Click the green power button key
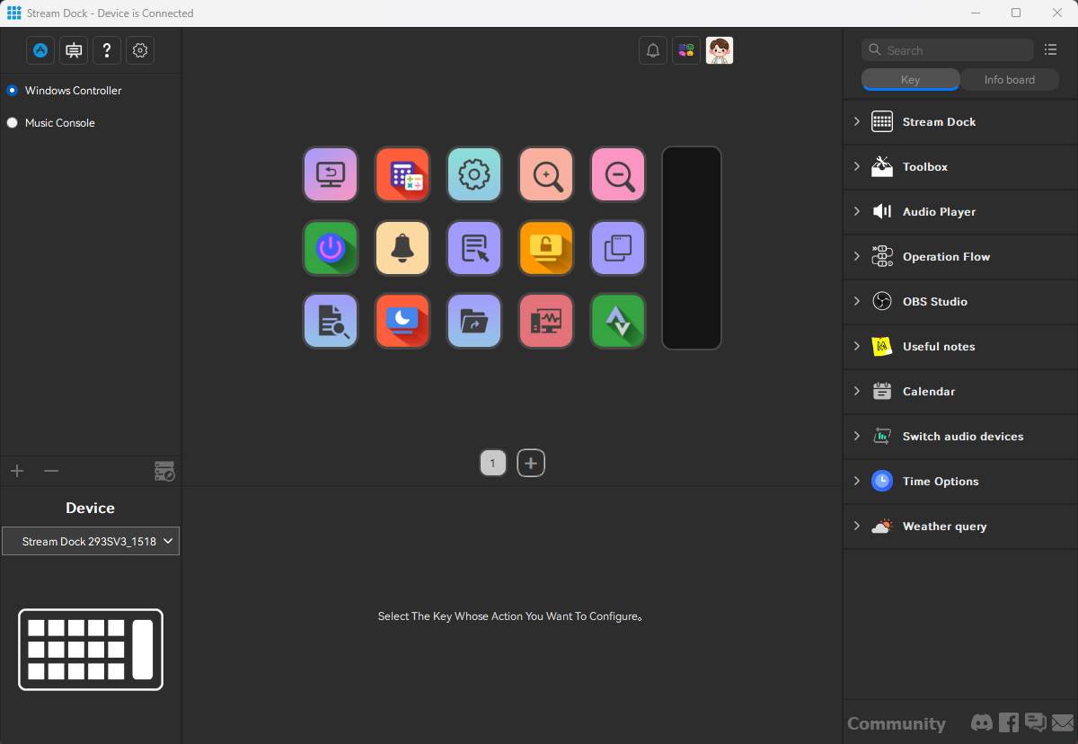 pyautogui.click(x=331, y=248)
